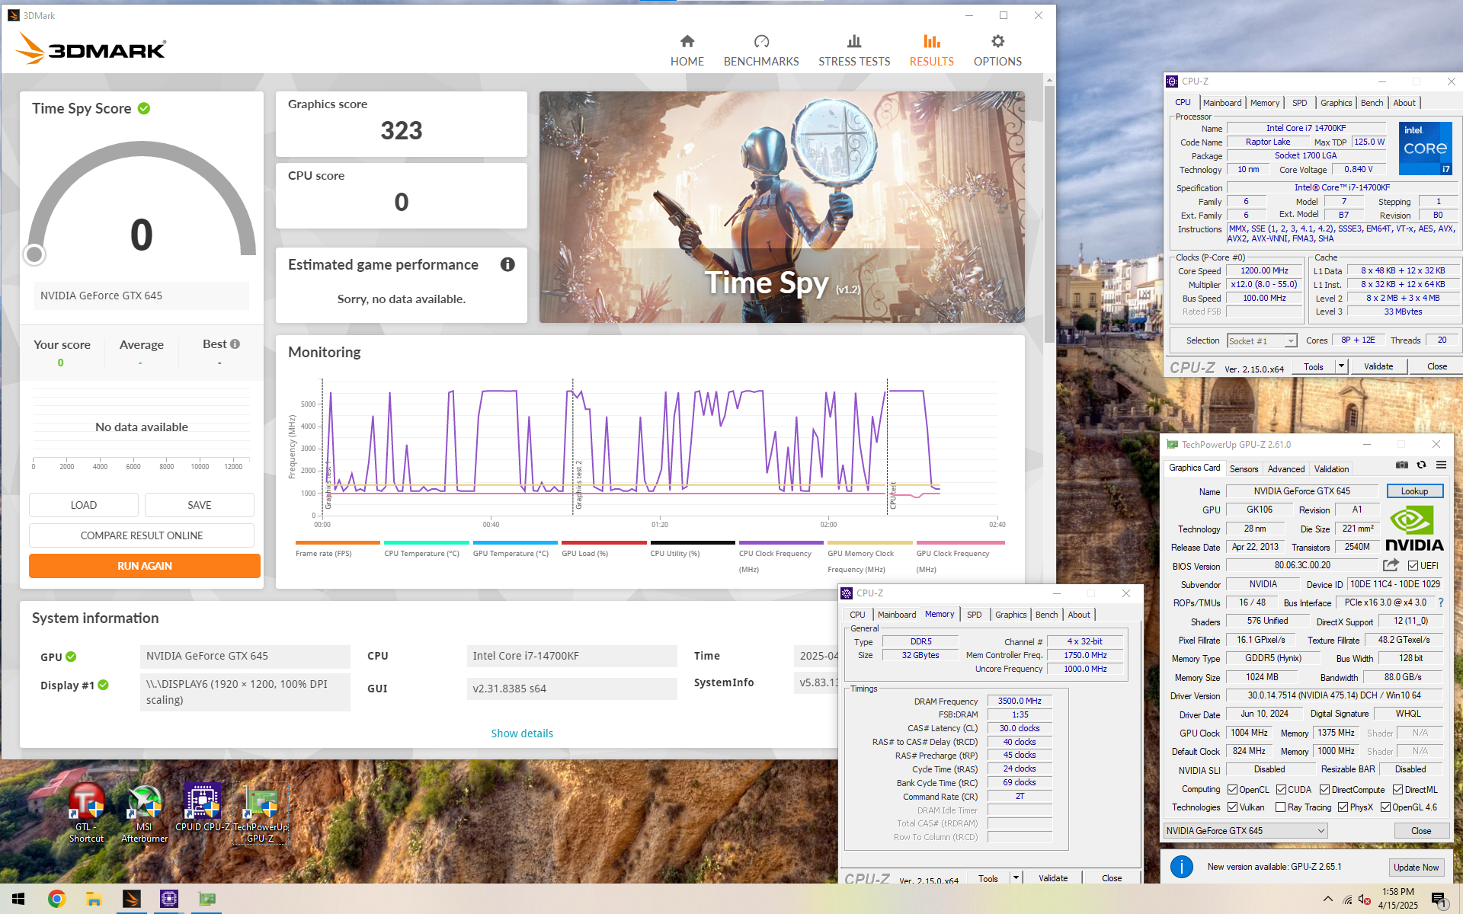Click the 3DMark vertical scrollbar thumb

pos(1049,215)
